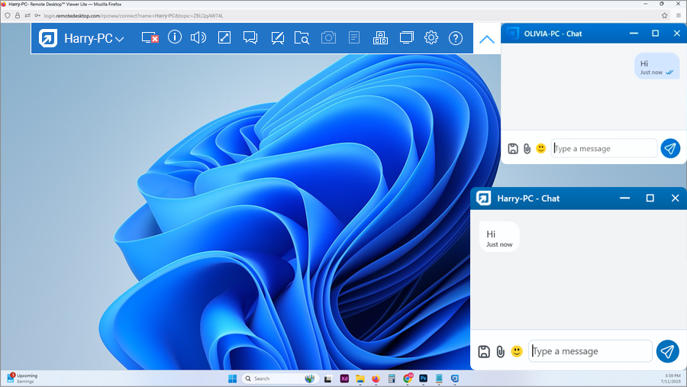This screenshot has height=387, width=687.
Task: Open the help question-mark icon
Action: [456, 37]
